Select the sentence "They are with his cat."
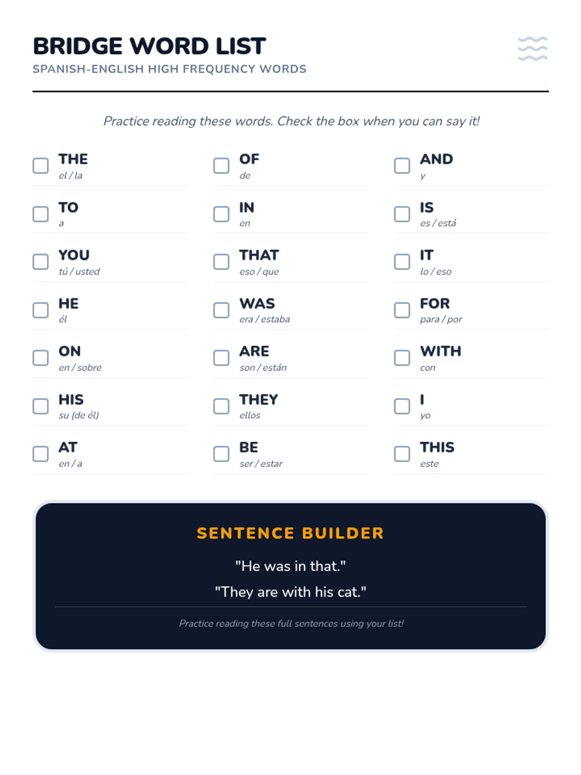Screen dimensions: 581x775 (x=290, y=592)
